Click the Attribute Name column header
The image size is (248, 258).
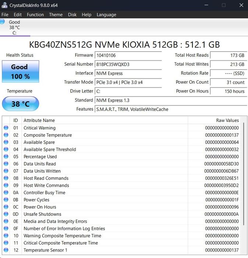click(x=105, y=120)
